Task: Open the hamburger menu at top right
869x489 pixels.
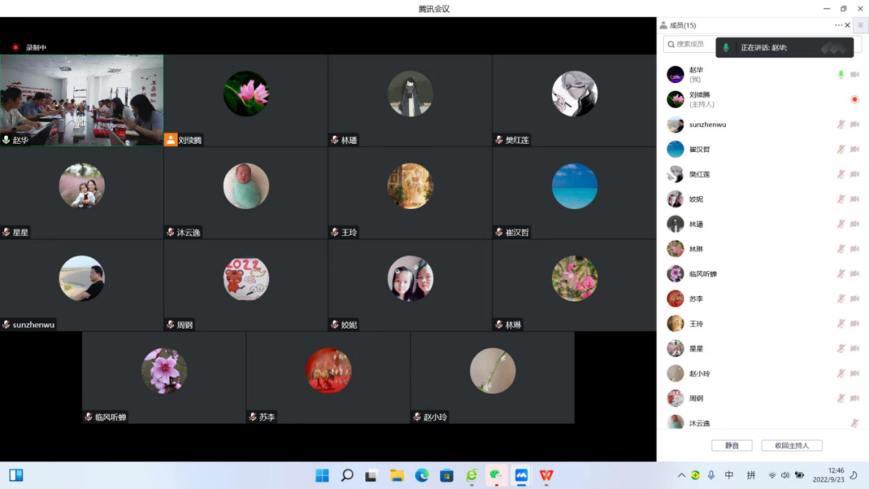Action: tap(860, 25)
